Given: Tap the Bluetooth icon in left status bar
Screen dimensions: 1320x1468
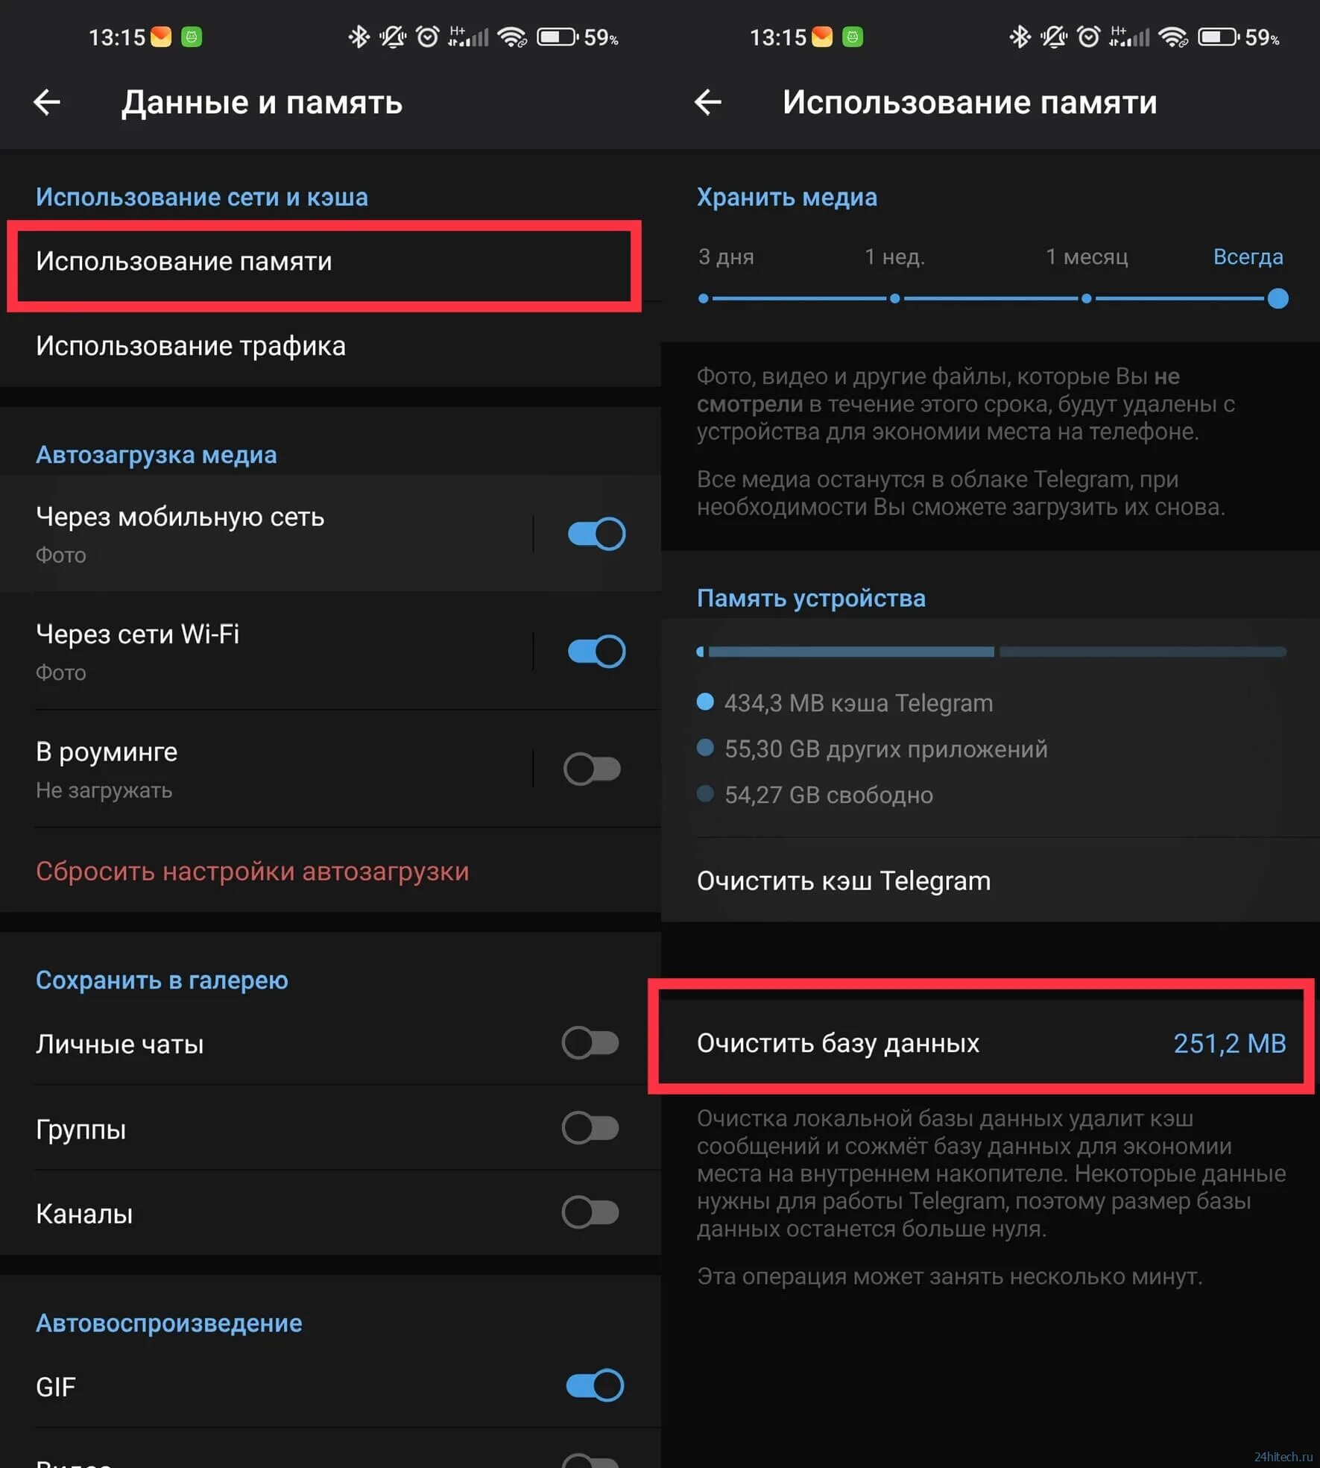Looking at the screenshot, I should [359, 37].
